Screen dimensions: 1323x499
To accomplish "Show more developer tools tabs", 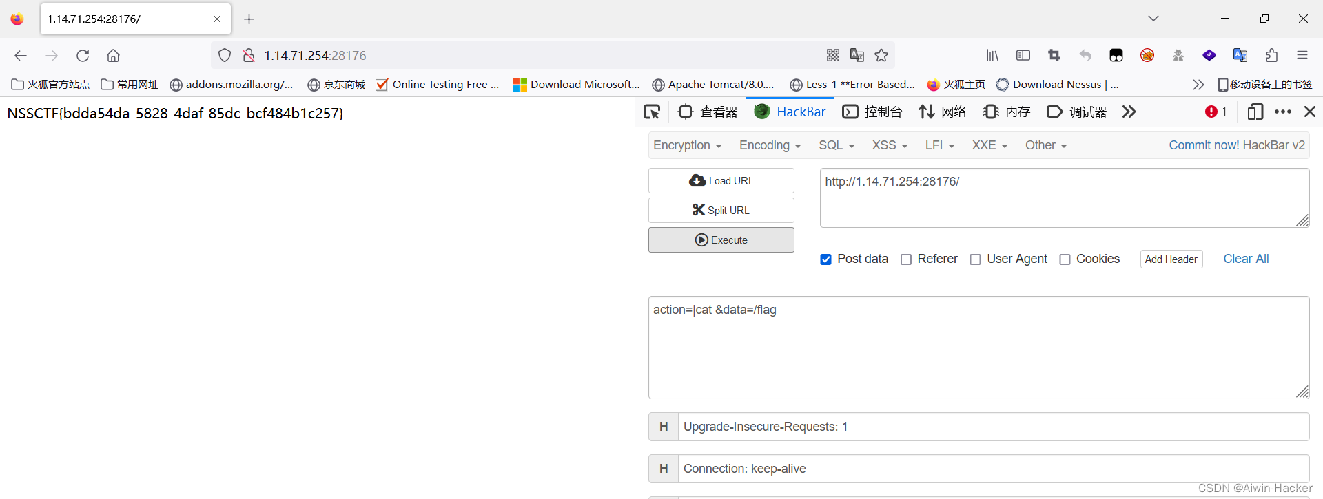I will pyautogui.click(x=1129, y=112).
